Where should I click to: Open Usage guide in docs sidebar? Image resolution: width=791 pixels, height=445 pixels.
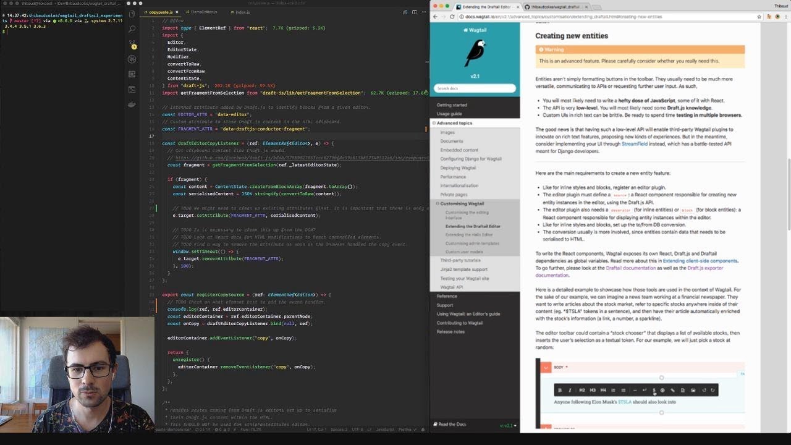click(449, 114)
